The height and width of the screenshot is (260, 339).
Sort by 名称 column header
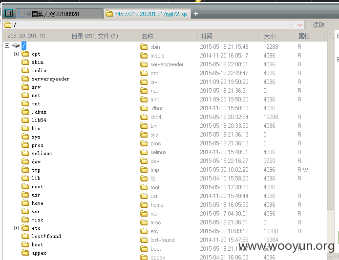(x=148, y=36)
